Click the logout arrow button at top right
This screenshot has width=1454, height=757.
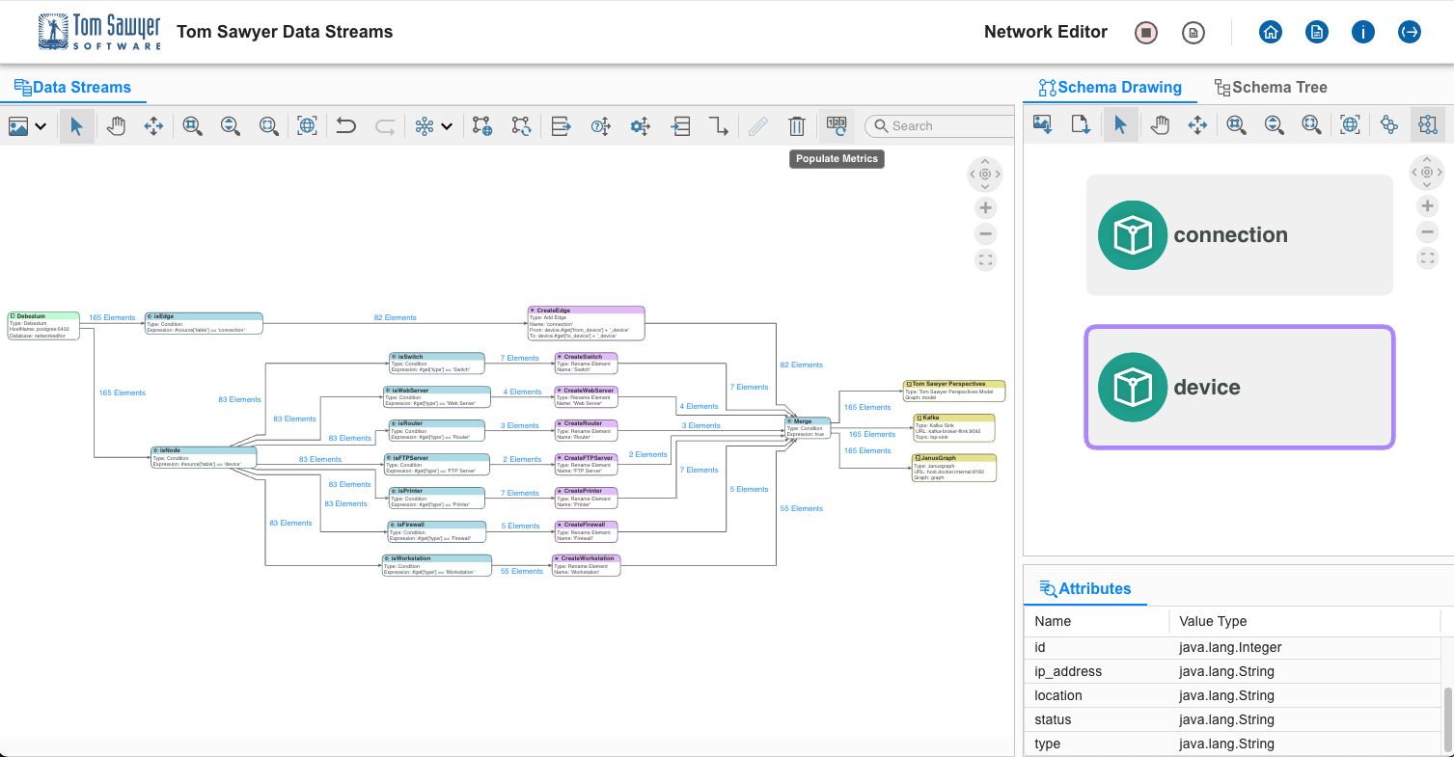(x=1409, y=32)
